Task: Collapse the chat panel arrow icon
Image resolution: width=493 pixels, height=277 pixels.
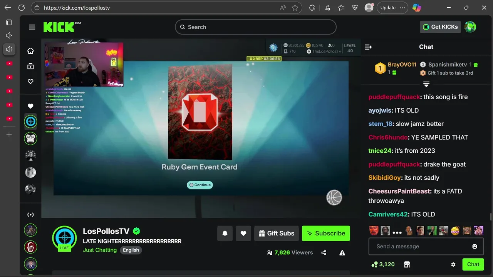Action: coord(368,47)
